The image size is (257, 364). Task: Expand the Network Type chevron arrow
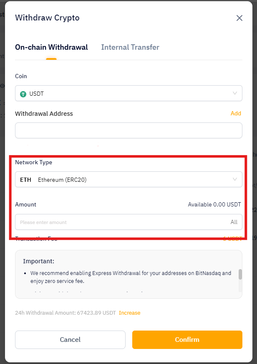(x=235, y=179)
